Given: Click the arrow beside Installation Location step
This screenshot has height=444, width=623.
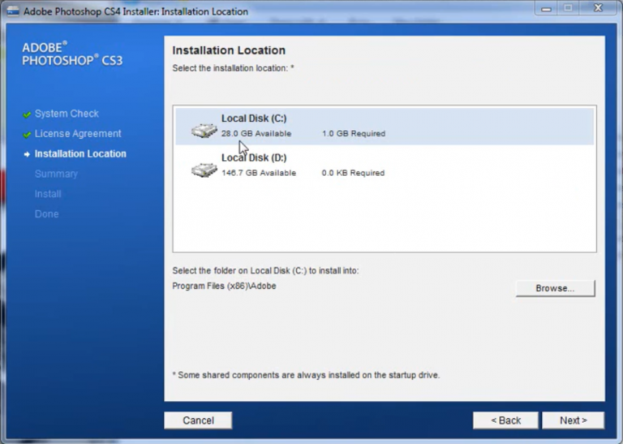Looking at the screenshot, I should [x=27, y=154].
